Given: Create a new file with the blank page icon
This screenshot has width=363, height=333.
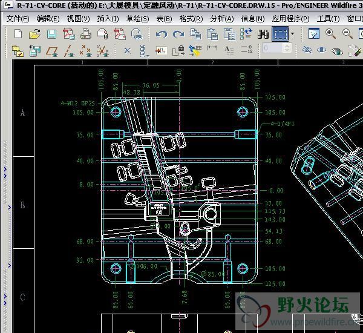Looking at the screenshot, I should click(18, 34).
